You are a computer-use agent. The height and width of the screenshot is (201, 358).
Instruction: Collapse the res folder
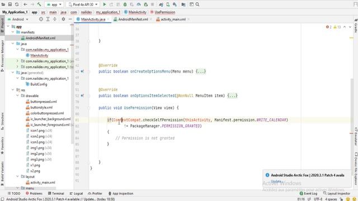coord(13,90)
